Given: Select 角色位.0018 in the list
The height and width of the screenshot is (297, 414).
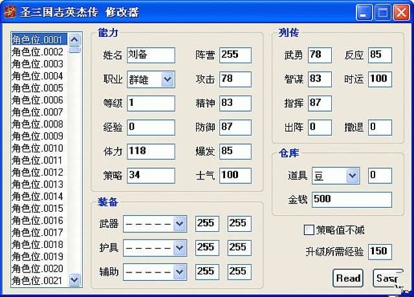Looking at the screenshot, I should tap(39, 244).
